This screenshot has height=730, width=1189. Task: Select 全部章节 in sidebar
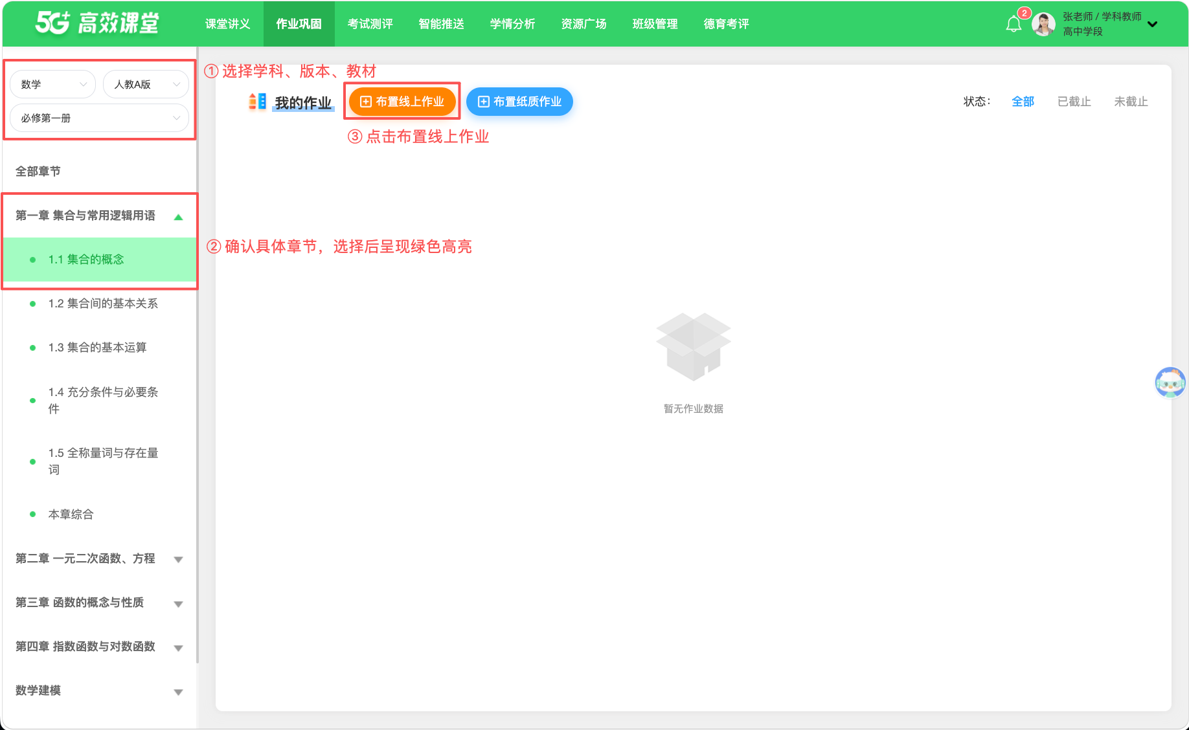38,171
